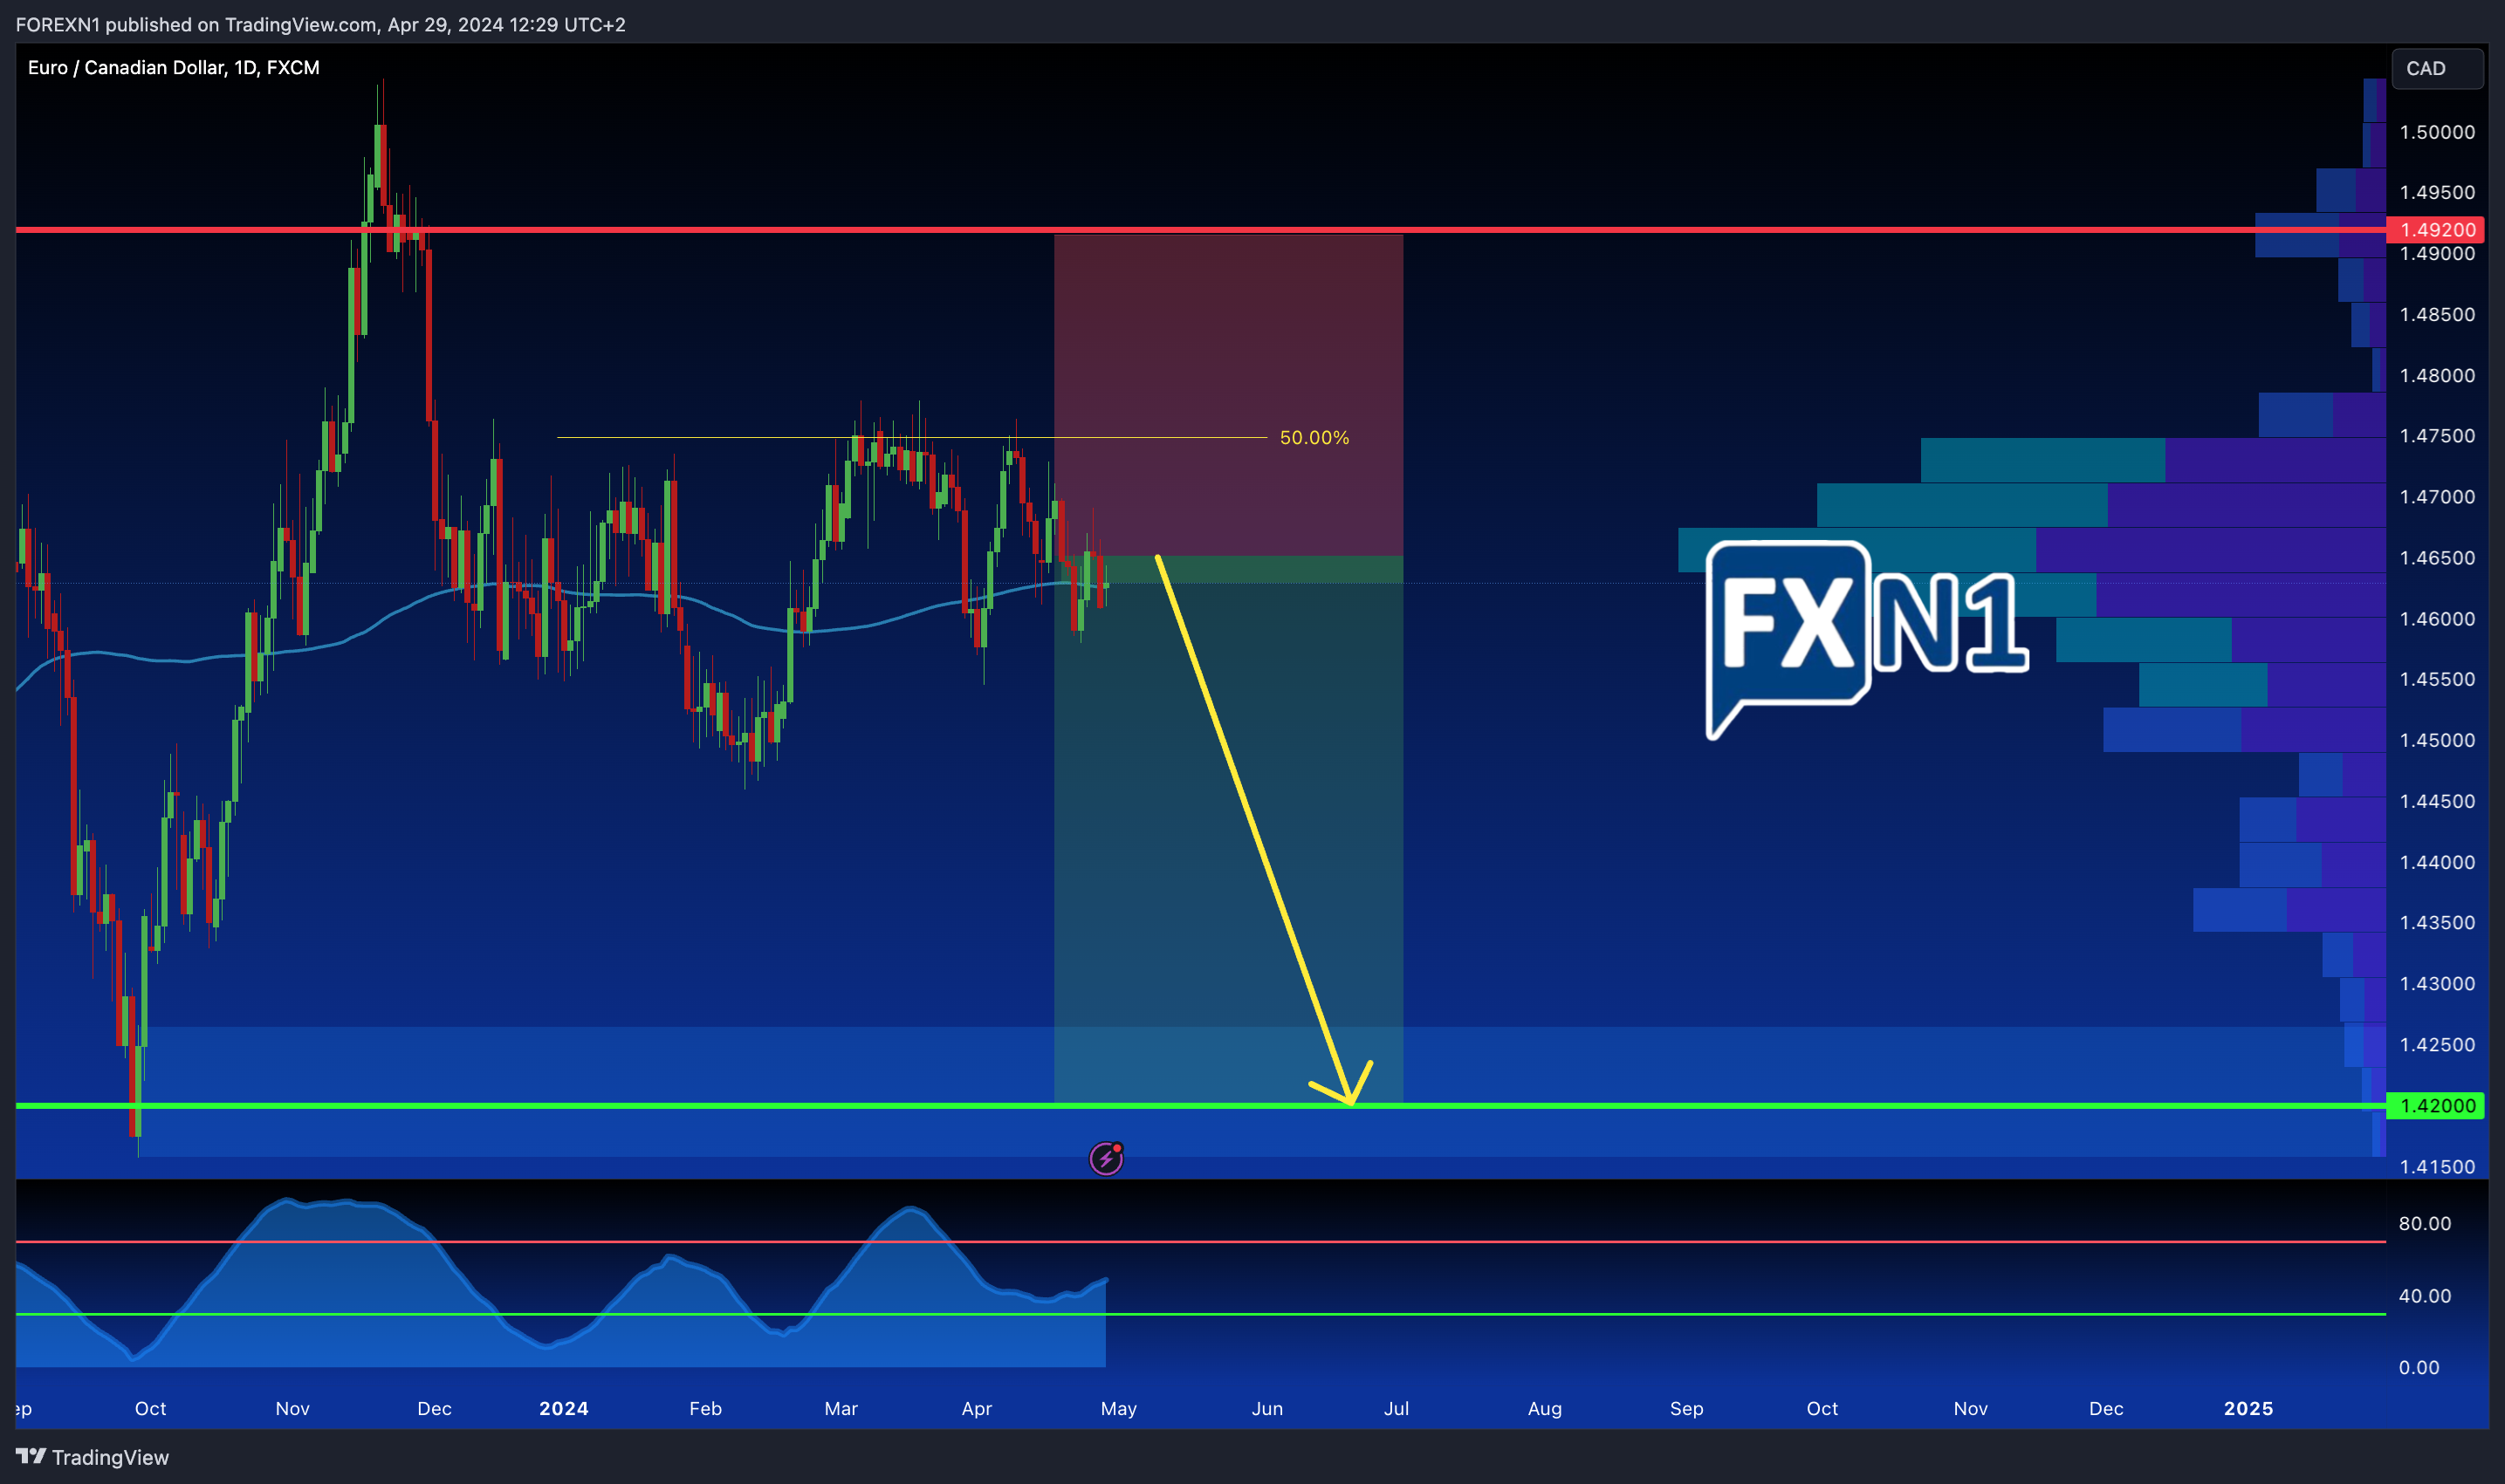
Task: Click the 1.43500 price axis value
Action: coord(2437,922)
